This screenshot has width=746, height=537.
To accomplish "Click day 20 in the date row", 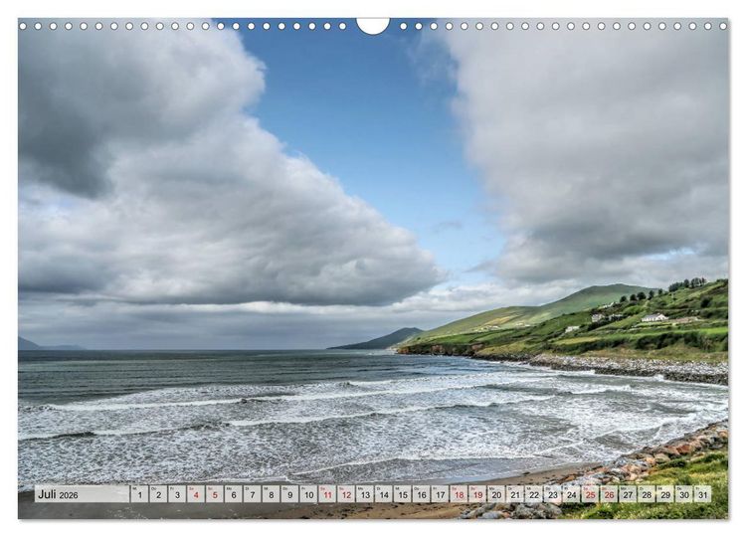I will click(x=496, y=493).
